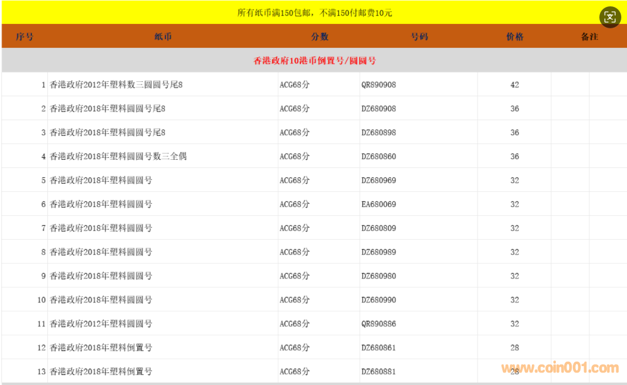Select the 价格 column header
This screenshot has height=385, width=627.
point(514,37)
